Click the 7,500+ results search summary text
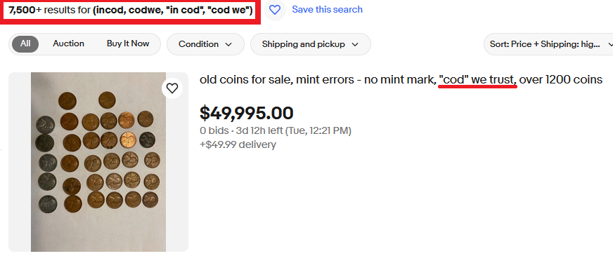 pos(131,11)
